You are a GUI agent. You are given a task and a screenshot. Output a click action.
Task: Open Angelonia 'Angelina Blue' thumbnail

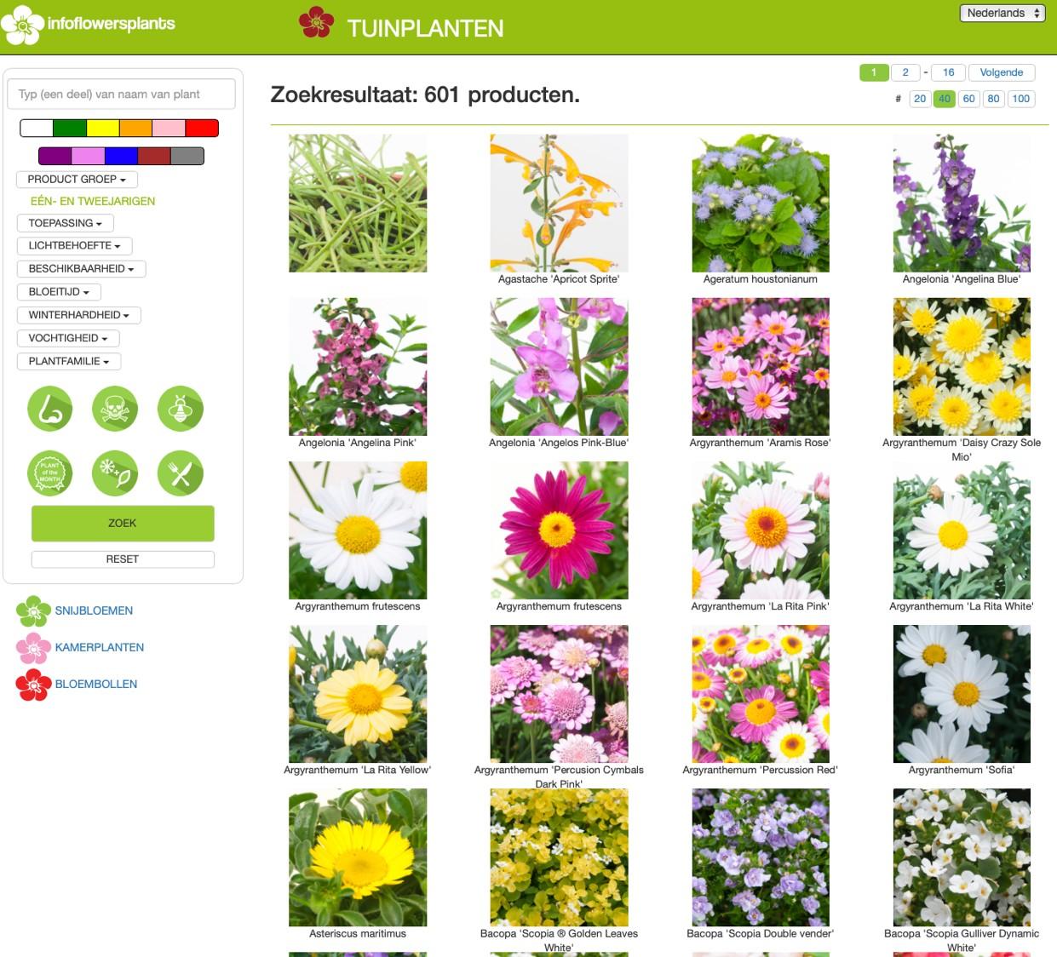(x=962, y=203)
